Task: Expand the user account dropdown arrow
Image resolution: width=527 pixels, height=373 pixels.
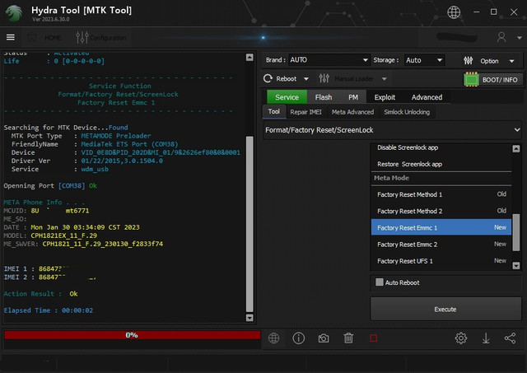Action: [520, 38]
